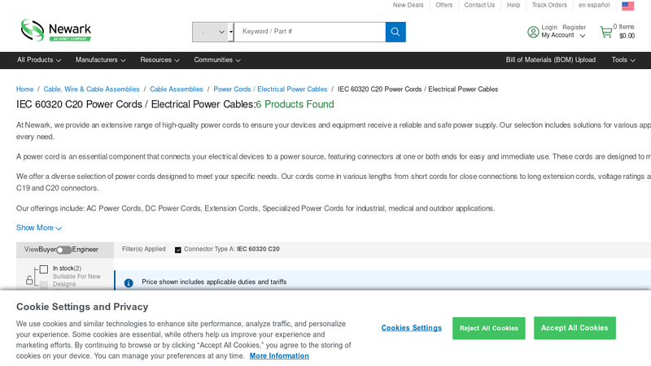Image resolution: width=651 pixels, height=366 pixels.
Task: Open the search category dropdown
Action: tap(212, 32)
